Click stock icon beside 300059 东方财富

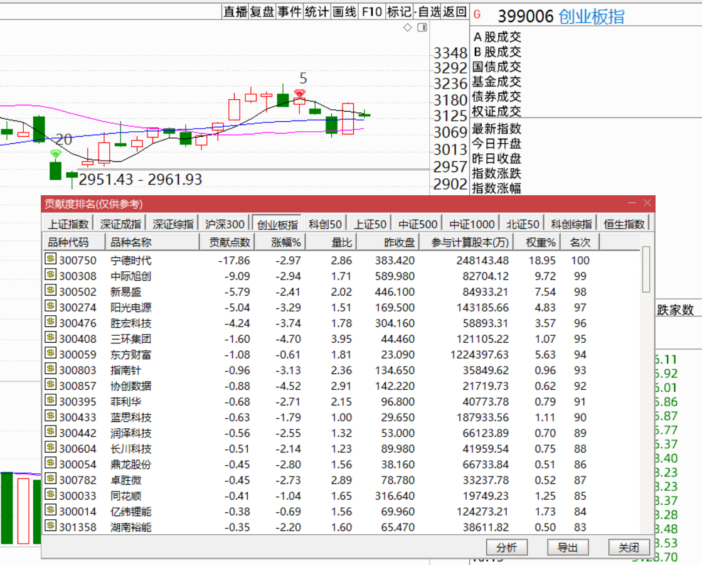51,353
